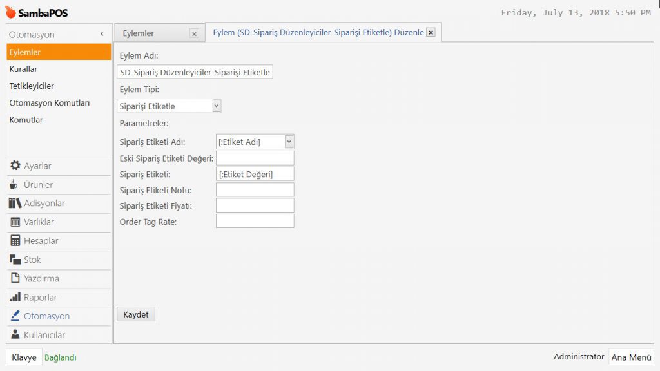
Task: Collapse the Otomasyon panel chevron
Action: (x=102, y=34)
